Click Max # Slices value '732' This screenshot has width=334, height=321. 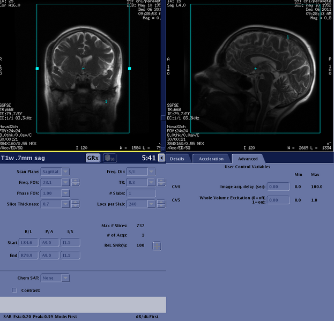coord(140,226)
